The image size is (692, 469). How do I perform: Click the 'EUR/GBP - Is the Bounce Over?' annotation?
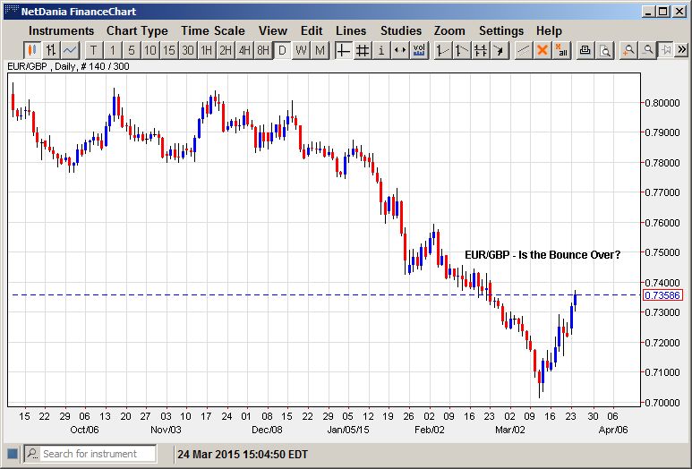[x=542, y=254]
